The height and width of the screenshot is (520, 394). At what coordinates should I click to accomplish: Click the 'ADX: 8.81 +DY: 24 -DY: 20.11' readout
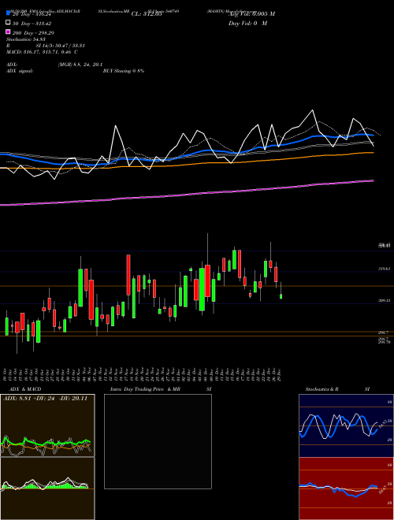coord(45,399)
